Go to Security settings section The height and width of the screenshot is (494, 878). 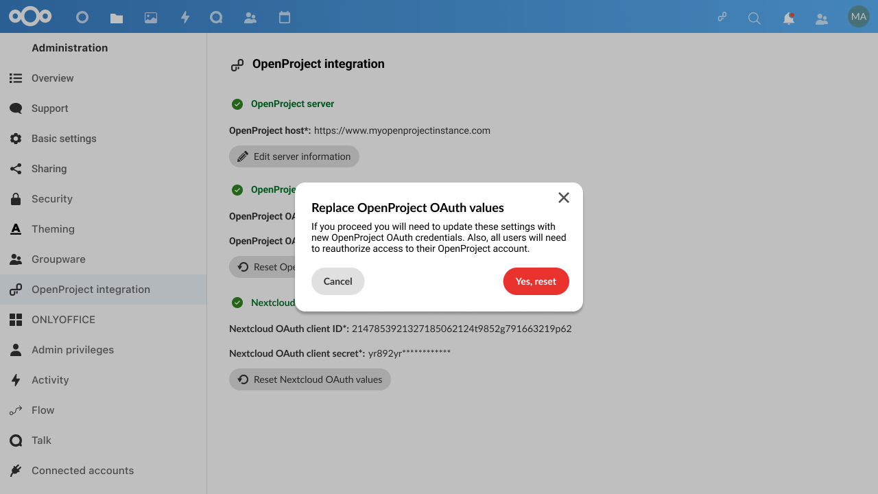[x=52, y=199]
